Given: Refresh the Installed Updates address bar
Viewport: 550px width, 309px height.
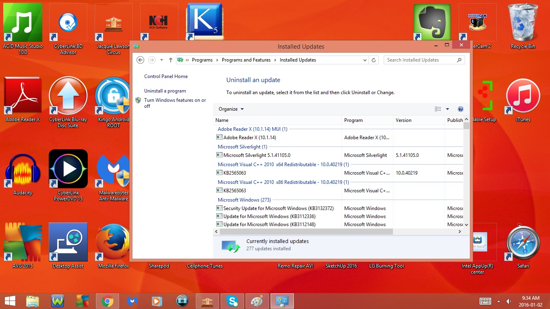Looking at the screenshot, I should coord(374,60).
